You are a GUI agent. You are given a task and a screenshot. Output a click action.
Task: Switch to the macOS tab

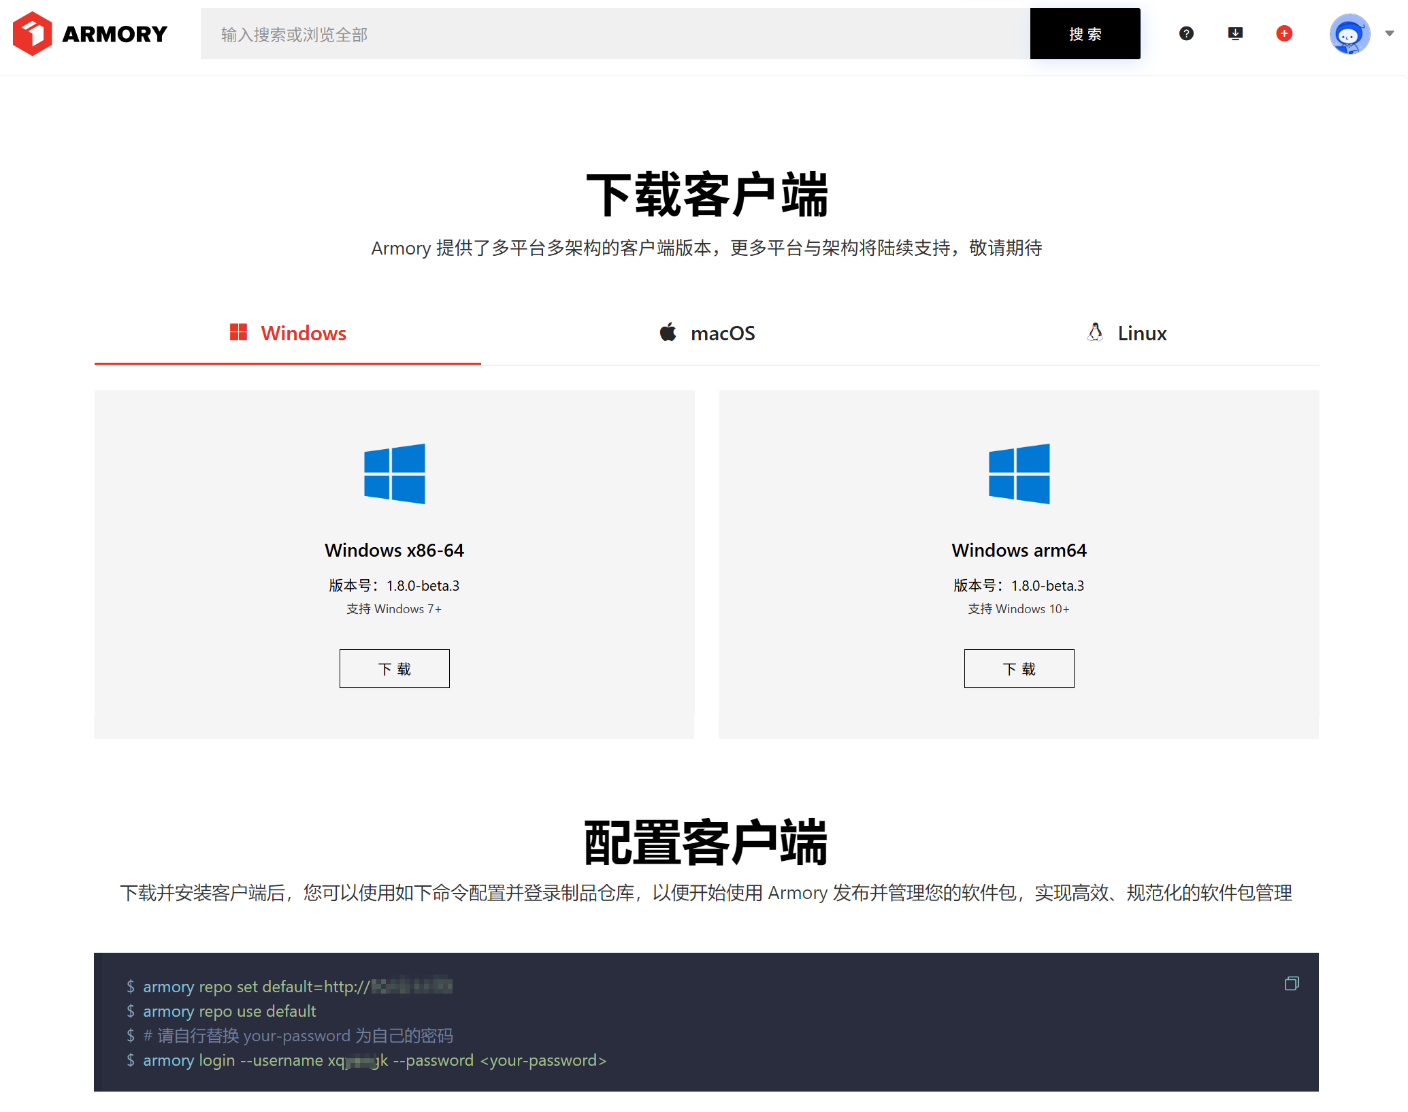(x=707, y=333)
